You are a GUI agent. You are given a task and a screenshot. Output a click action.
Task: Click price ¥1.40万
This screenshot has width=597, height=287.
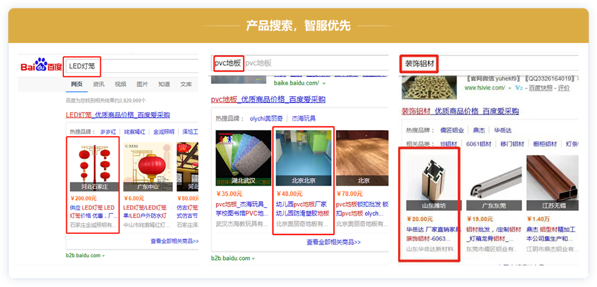pyautogui.click(x=538, y=219)
